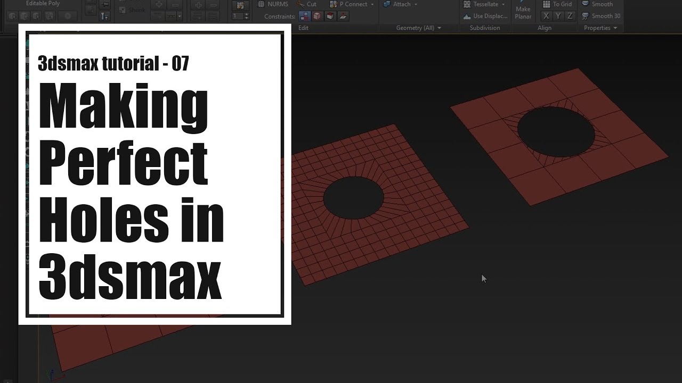The width and height of the screenshot is (682, 383).
Task: Open the Attach dropdown arrow
Action: click(x=416, y=4)
